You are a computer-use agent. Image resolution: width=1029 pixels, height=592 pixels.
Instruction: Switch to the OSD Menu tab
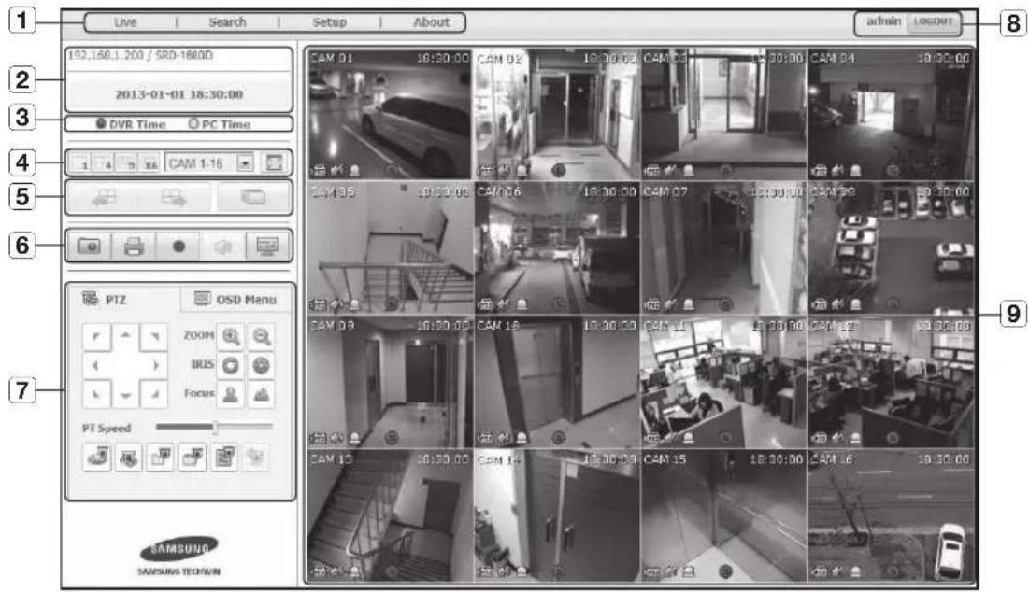[236, 300]
